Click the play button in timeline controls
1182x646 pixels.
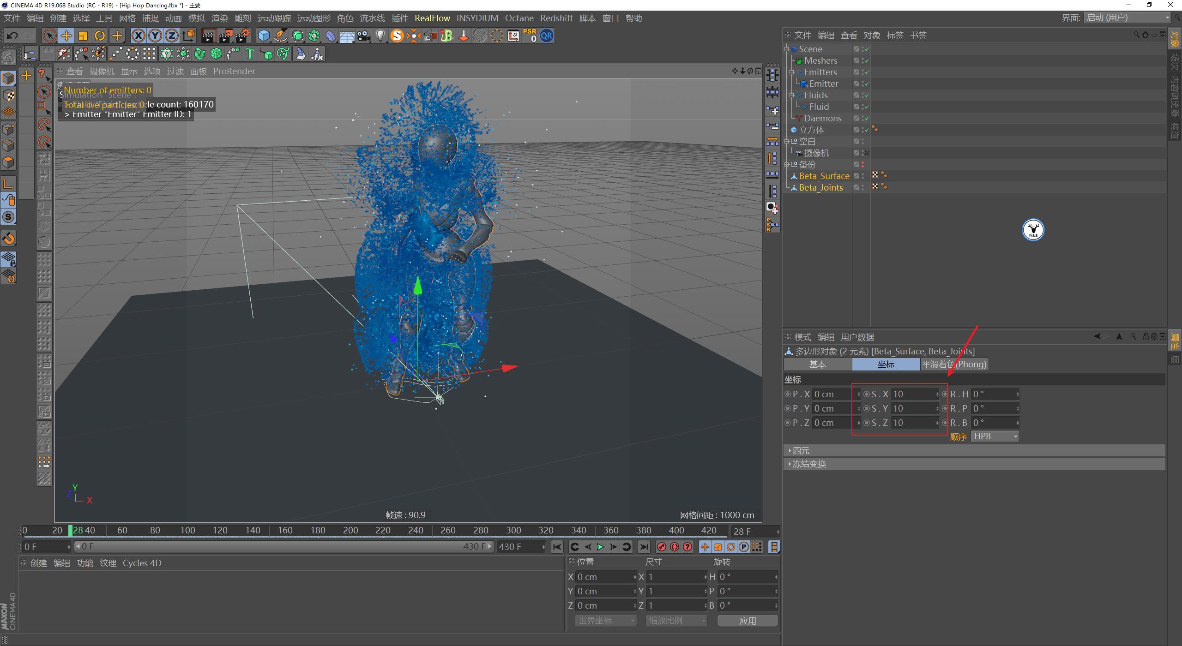coord(600,547)
